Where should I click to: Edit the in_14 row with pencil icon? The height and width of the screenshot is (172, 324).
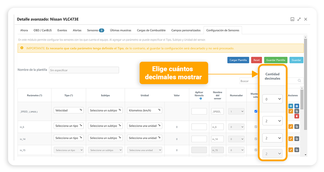(x=291, y=139)
